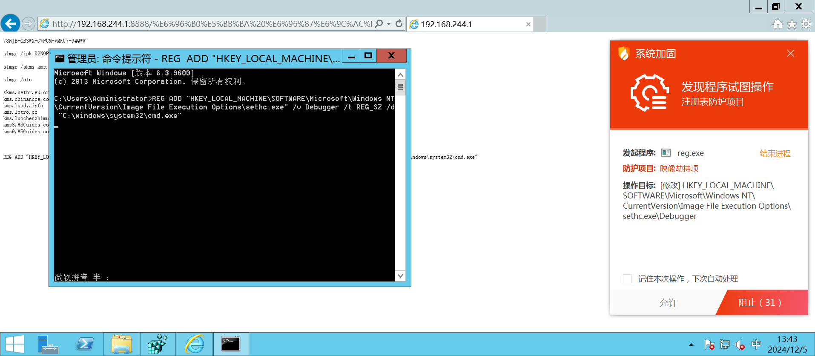Open IE tools gear icon
Viewport: 815px width, 356px height.
(x=806, y=24)
